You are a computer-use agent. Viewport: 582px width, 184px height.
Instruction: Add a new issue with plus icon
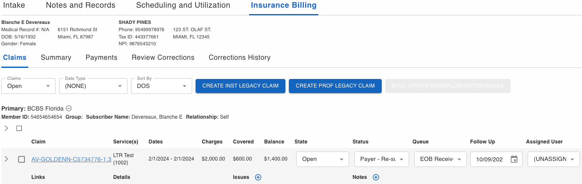(x=258, y=177)
